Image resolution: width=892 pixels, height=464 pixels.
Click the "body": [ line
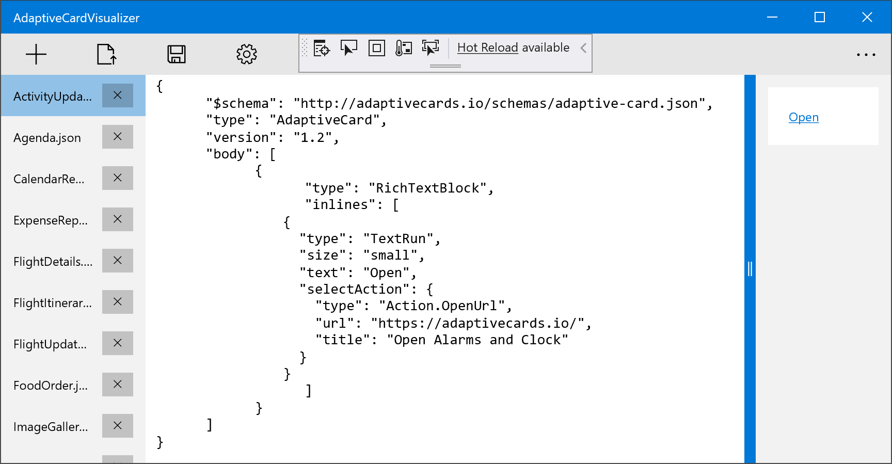(x=241, y=154)
